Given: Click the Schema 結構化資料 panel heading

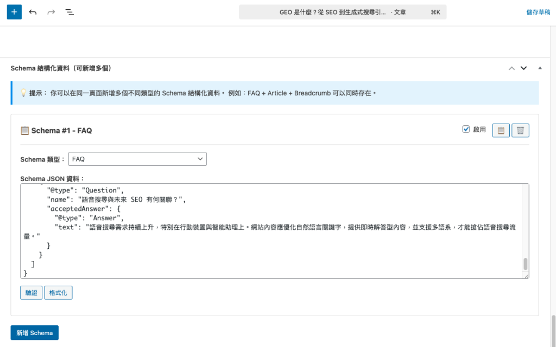Looking at the screenshot, I should point(61,68).
